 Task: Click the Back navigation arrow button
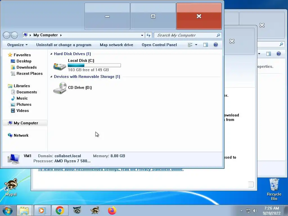pyautogui.click(x=6, y=35)
